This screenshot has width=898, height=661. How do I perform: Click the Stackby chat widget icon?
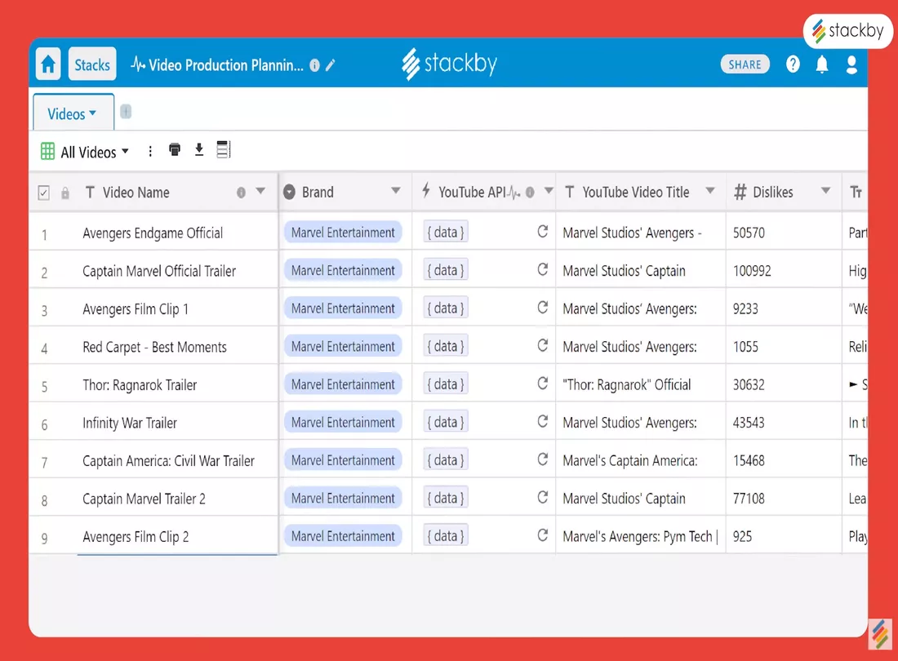(x=880, y=634)
